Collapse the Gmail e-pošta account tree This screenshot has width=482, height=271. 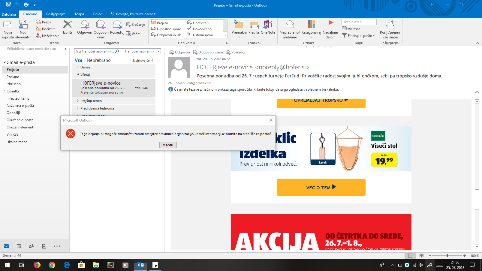pyautogui.click(x=5, y=63)
